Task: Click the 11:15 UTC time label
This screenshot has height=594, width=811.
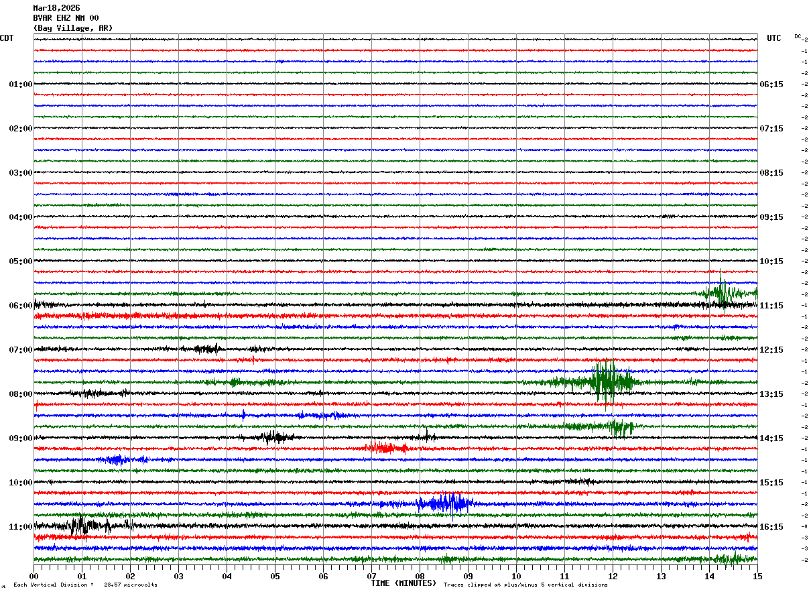Action: coord(771,306)
